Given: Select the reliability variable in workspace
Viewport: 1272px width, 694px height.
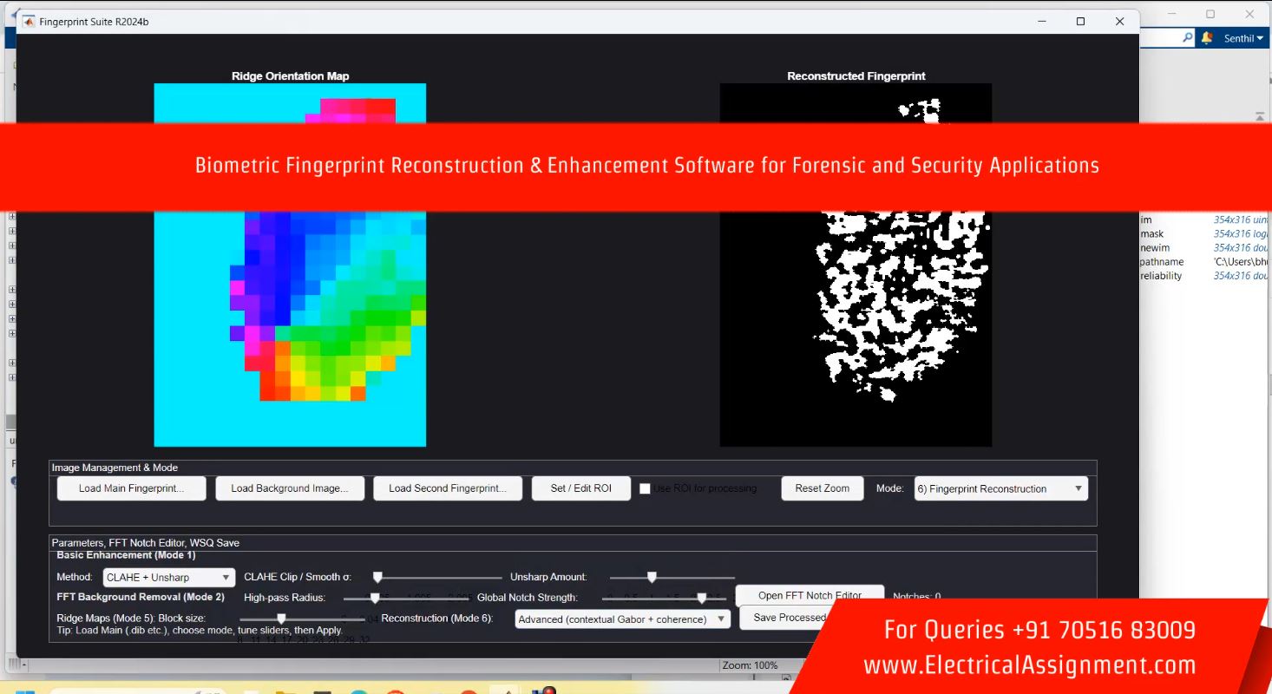Looking at the screenshot, I should [x=1161, y=276].
